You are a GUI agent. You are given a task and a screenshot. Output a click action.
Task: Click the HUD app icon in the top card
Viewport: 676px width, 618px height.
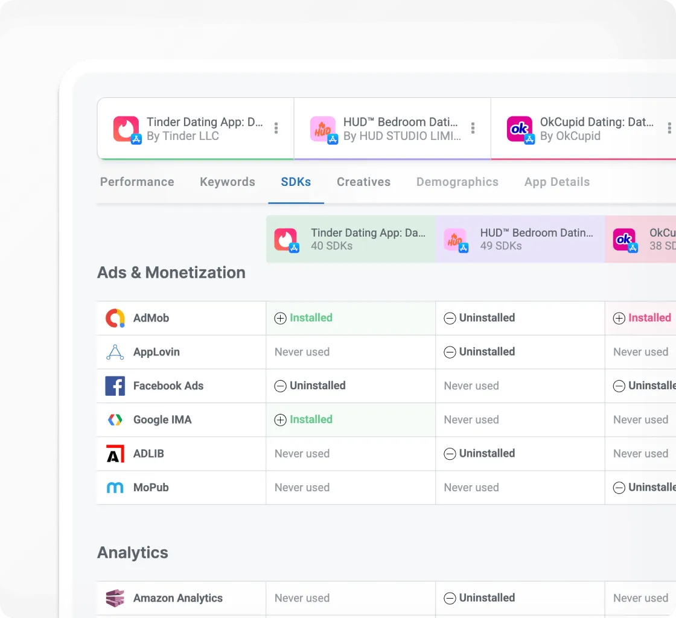(x=323, y=129)
